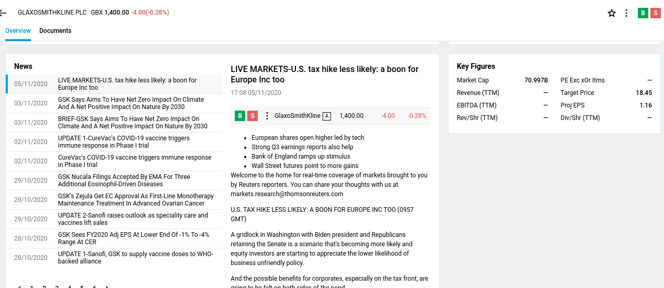Screen dimensions: 664x288
Task: Click the 'Wall Street futures point to more gains' bullet
Action: pos(305,166)
